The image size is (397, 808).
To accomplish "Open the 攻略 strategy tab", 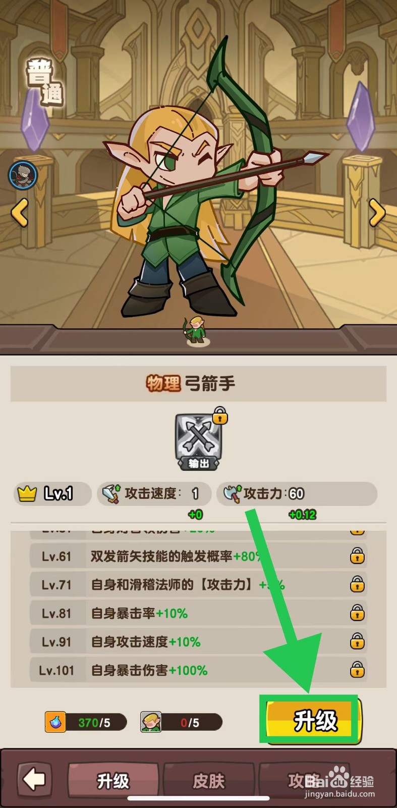I will point(304,781).
